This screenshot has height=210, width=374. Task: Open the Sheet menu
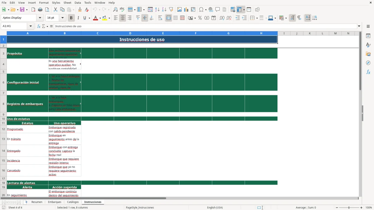pyautogui.click(x=67, y=2)
